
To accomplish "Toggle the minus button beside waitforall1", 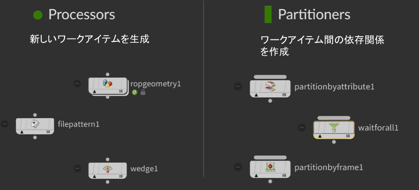I will coord(301,127).
